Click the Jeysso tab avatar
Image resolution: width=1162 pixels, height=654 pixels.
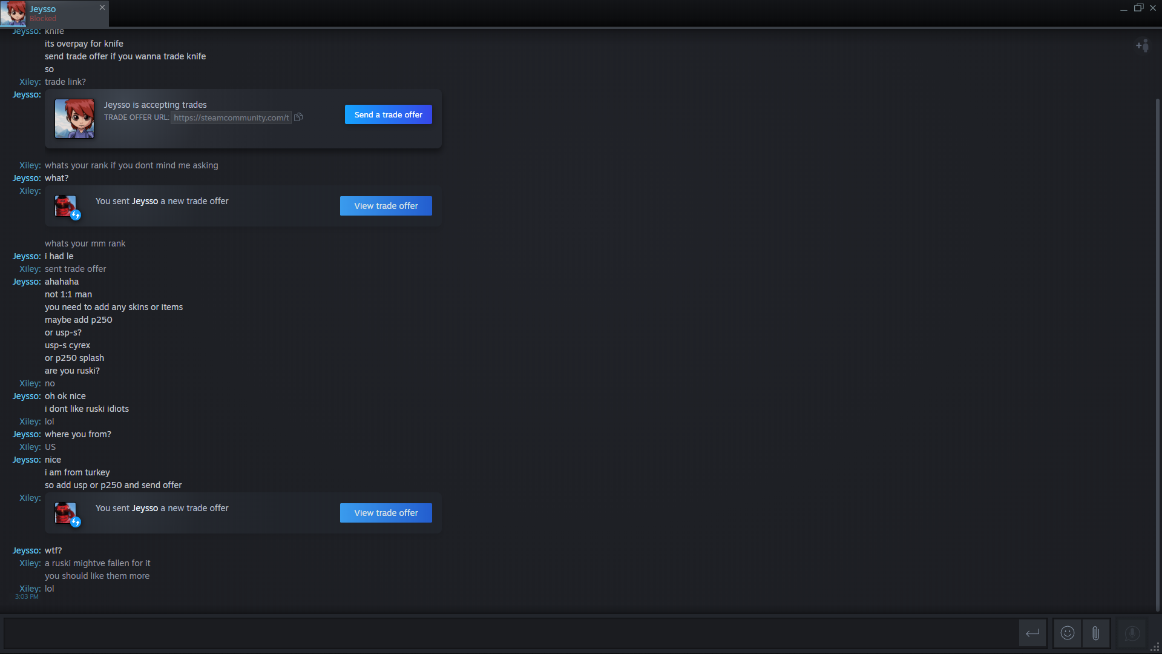tap(13, 13)
